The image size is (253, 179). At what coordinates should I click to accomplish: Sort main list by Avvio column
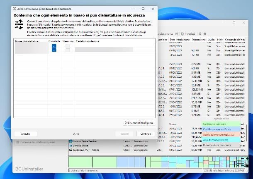[x=211, y=40]
